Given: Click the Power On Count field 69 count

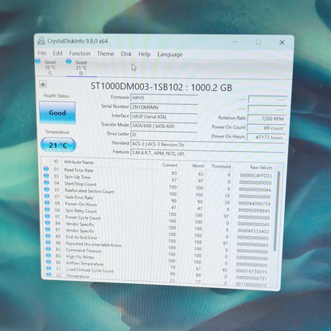Looking at the screenshot, I should coord(266,128).
